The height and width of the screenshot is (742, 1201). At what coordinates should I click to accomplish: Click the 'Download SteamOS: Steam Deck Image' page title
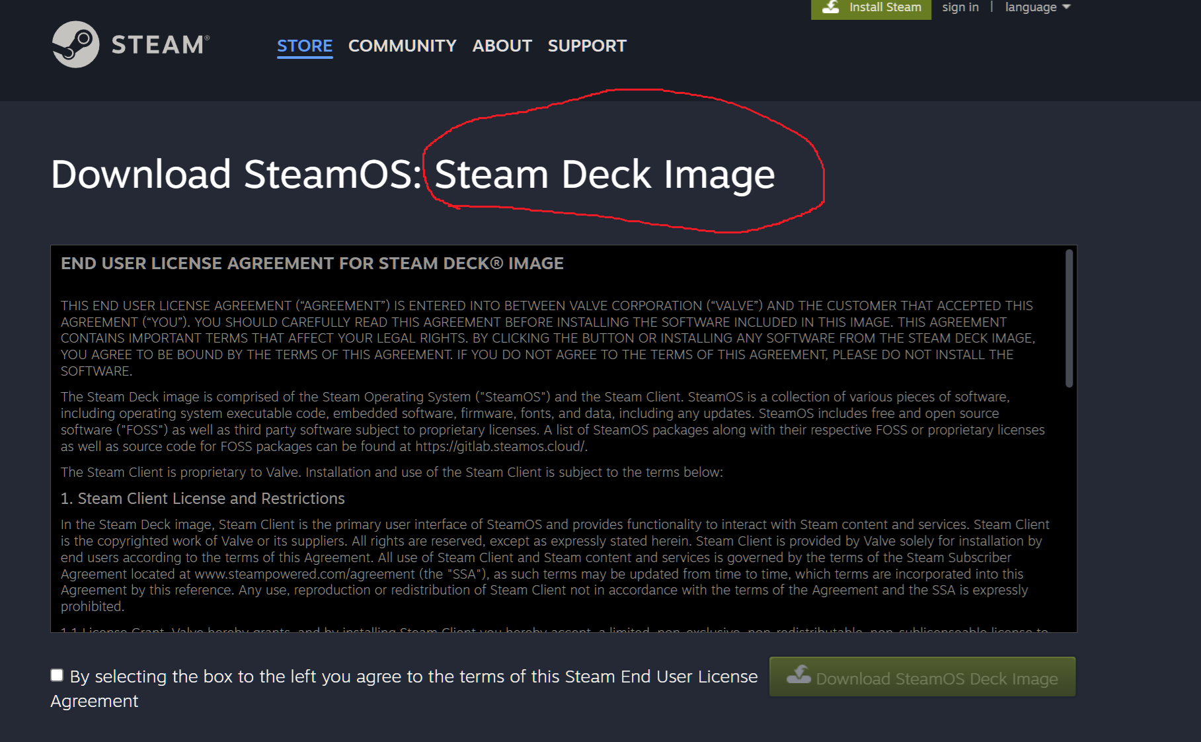(x=412, y=175)
